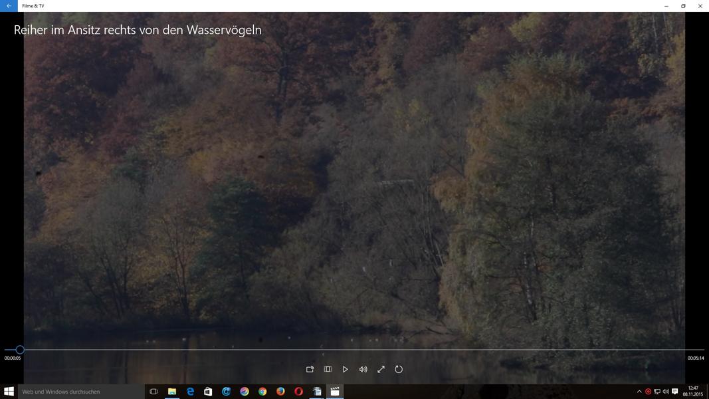
Task: Restore down the Filme & TV window
Action: [x=683, y=6]
